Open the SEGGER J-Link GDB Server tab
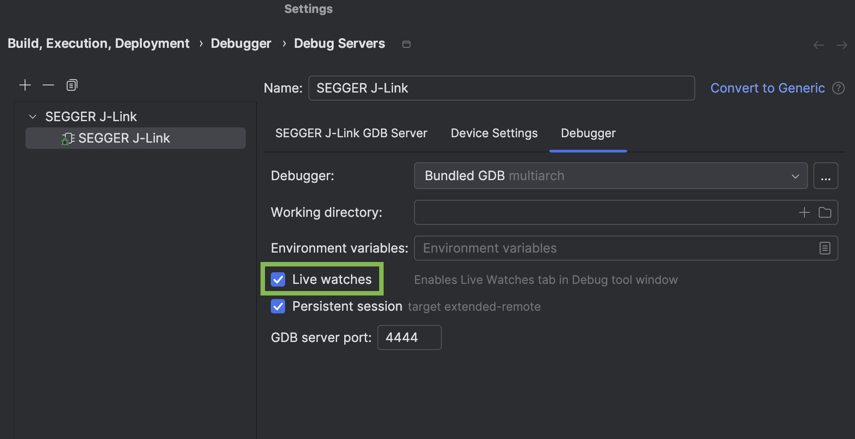This screenshot has height=439, width=855. [351, 133]
